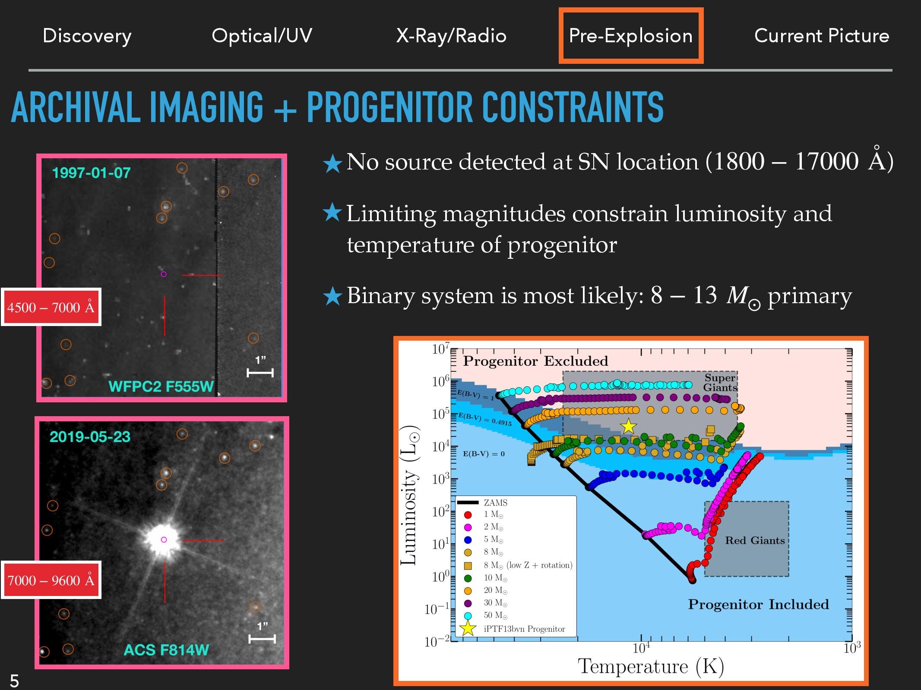The image size is (921, 690).
Task: Click the 'Super Giants' region label
Action: [720, 383]
